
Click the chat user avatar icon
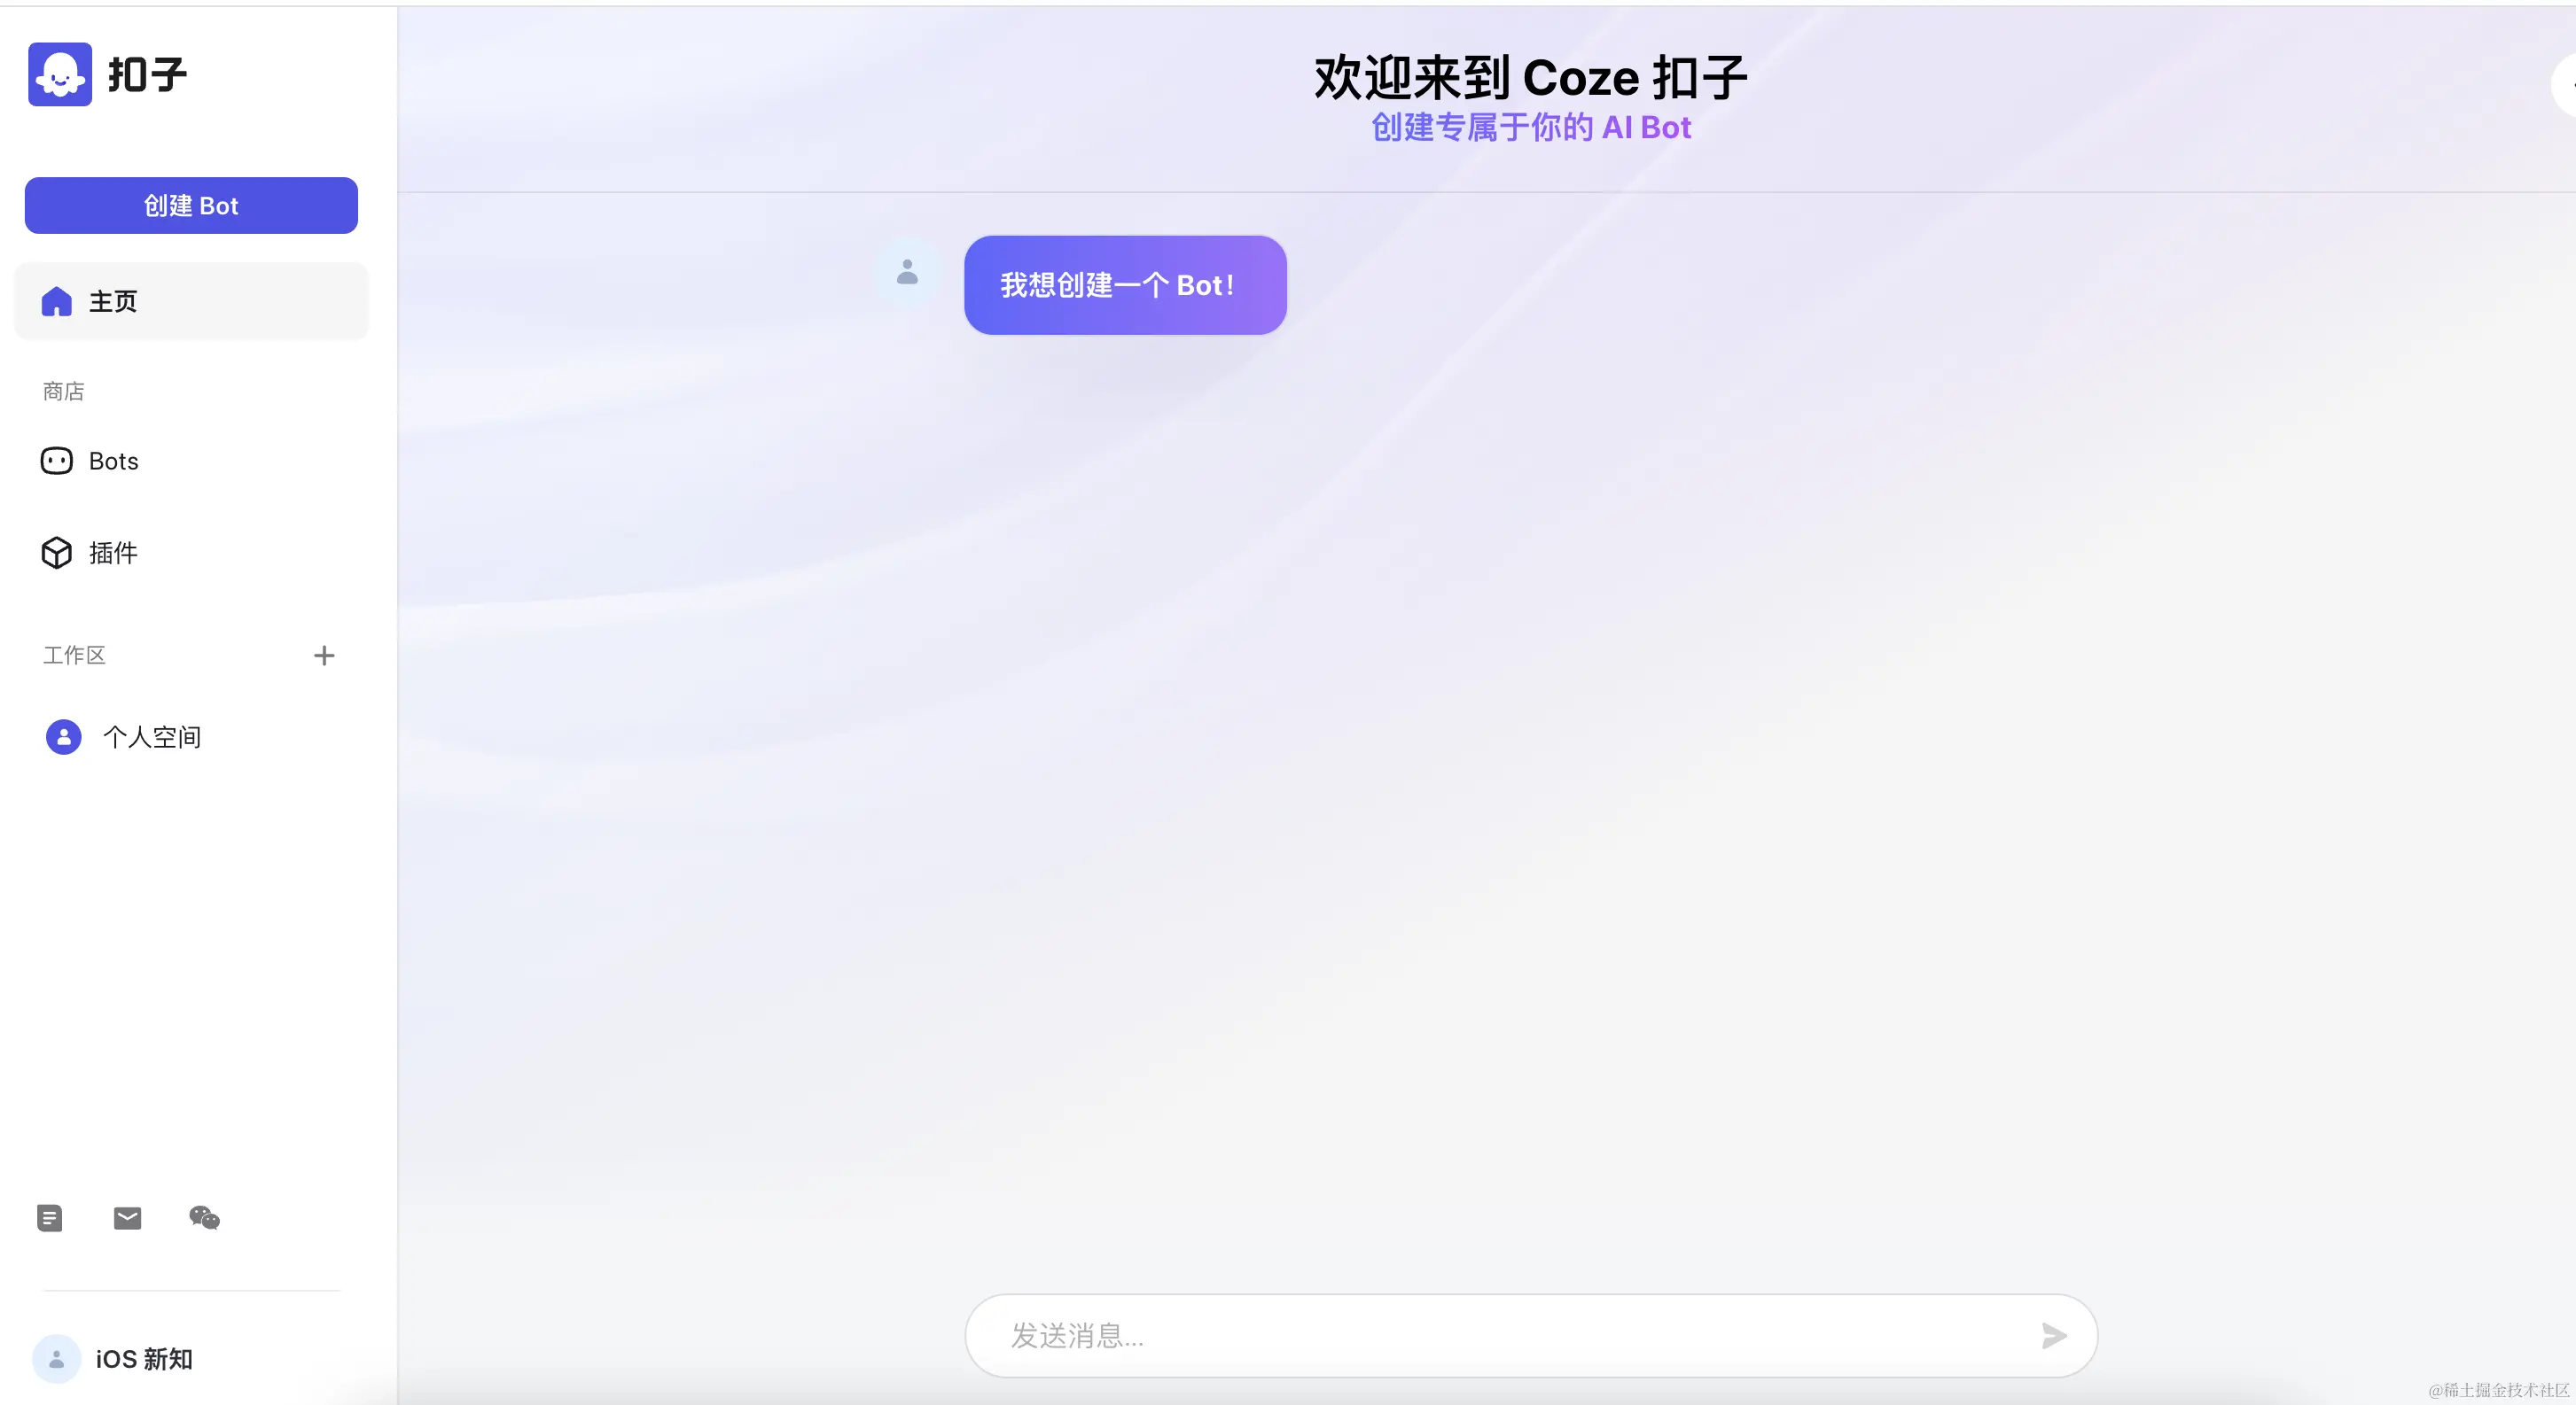coord(907,272)
